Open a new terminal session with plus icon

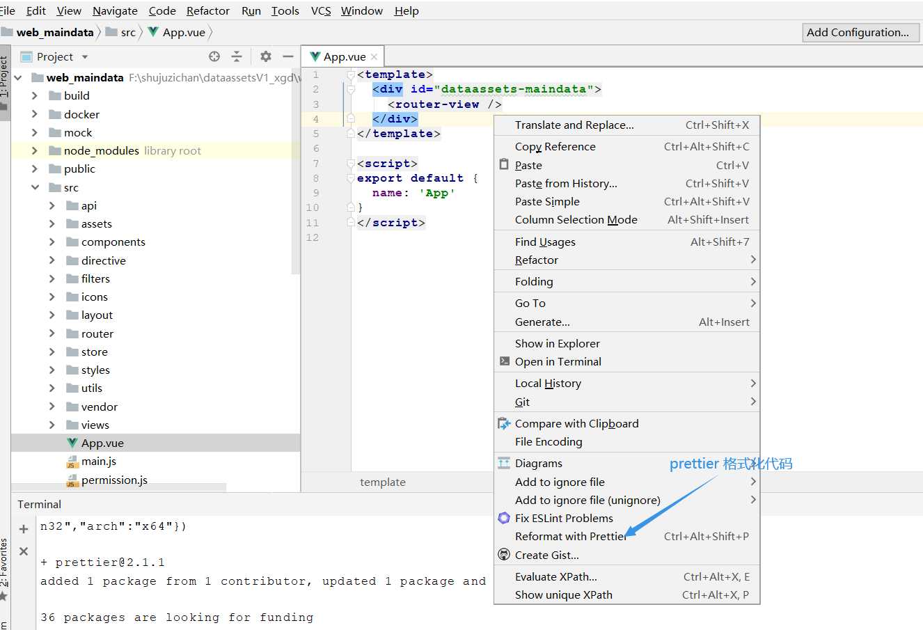coord(24,529)
